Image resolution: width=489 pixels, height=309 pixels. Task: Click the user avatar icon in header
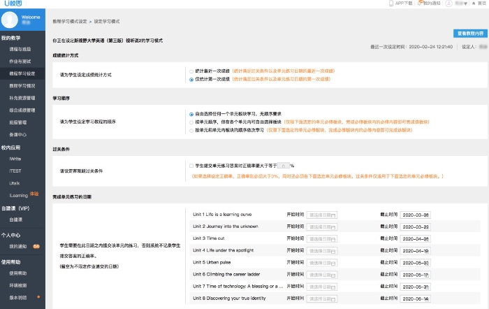(x=449, y=3)
